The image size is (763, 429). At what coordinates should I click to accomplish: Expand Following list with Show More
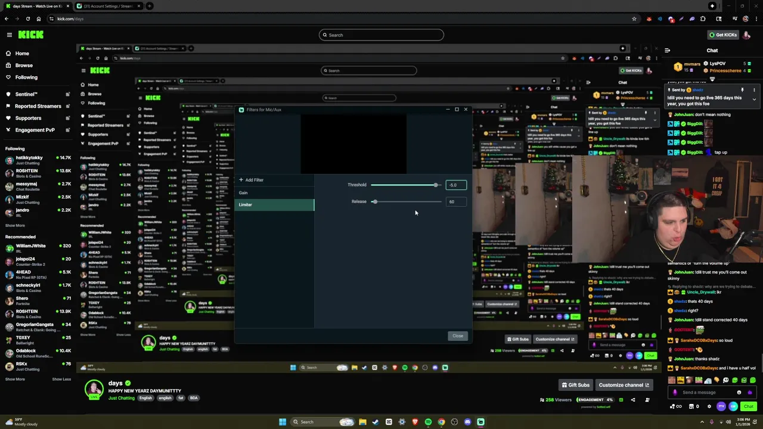point(15,225)
